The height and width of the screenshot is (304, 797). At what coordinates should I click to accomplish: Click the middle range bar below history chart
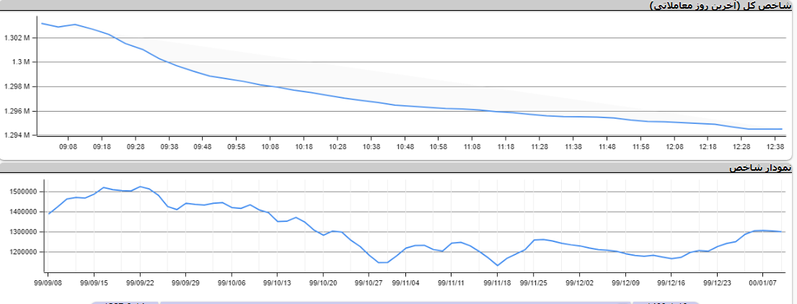(395, 303)
